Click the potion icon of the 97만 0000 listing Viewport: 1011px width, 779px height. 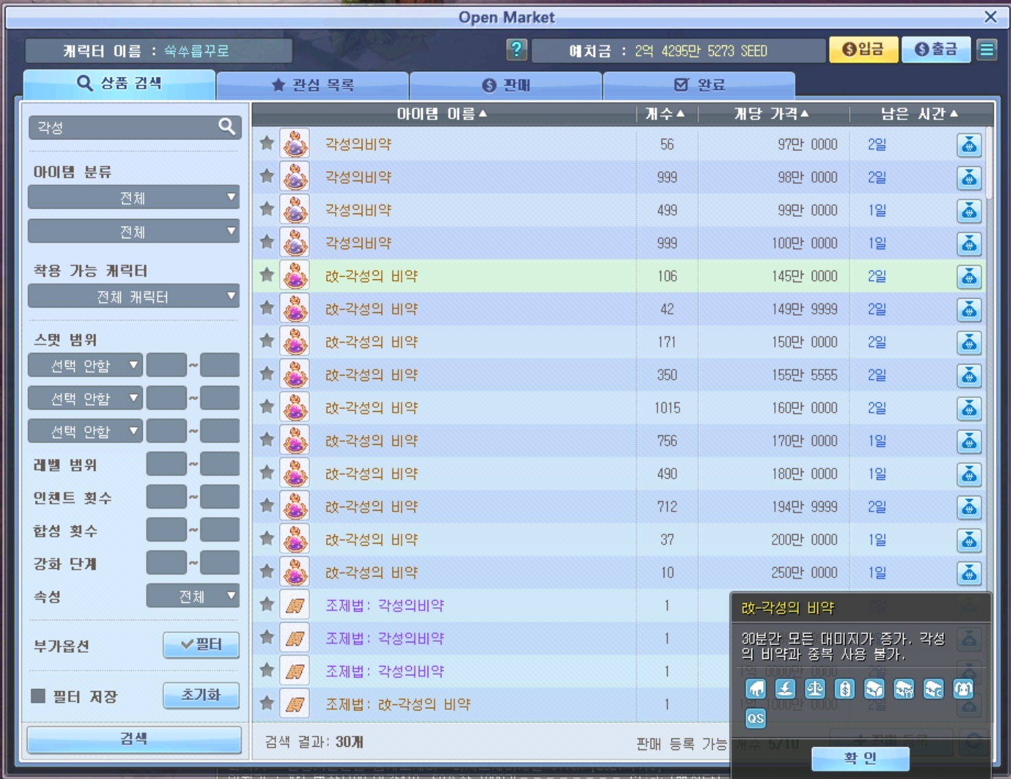point(295,144)
